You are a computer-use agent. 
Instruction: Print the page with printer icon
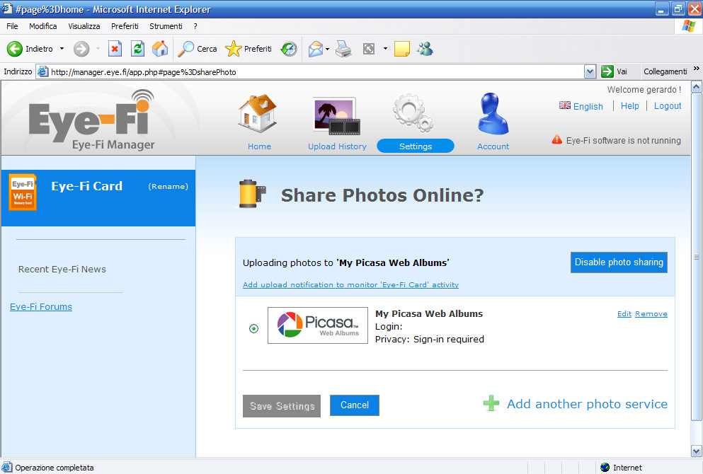coord(343,49)
